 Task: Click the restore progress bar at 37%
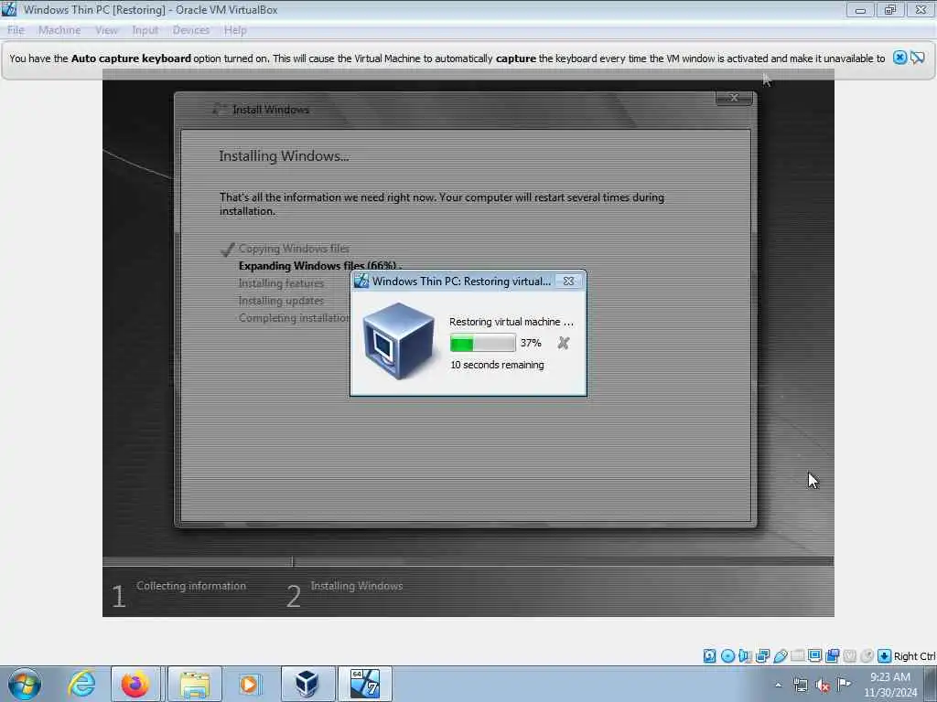(482, 343)
